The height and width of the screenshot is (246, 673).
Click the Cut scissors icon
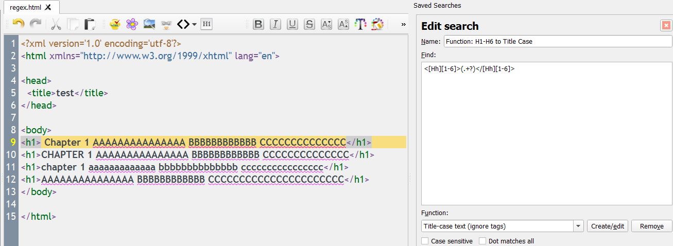[56, 24]
